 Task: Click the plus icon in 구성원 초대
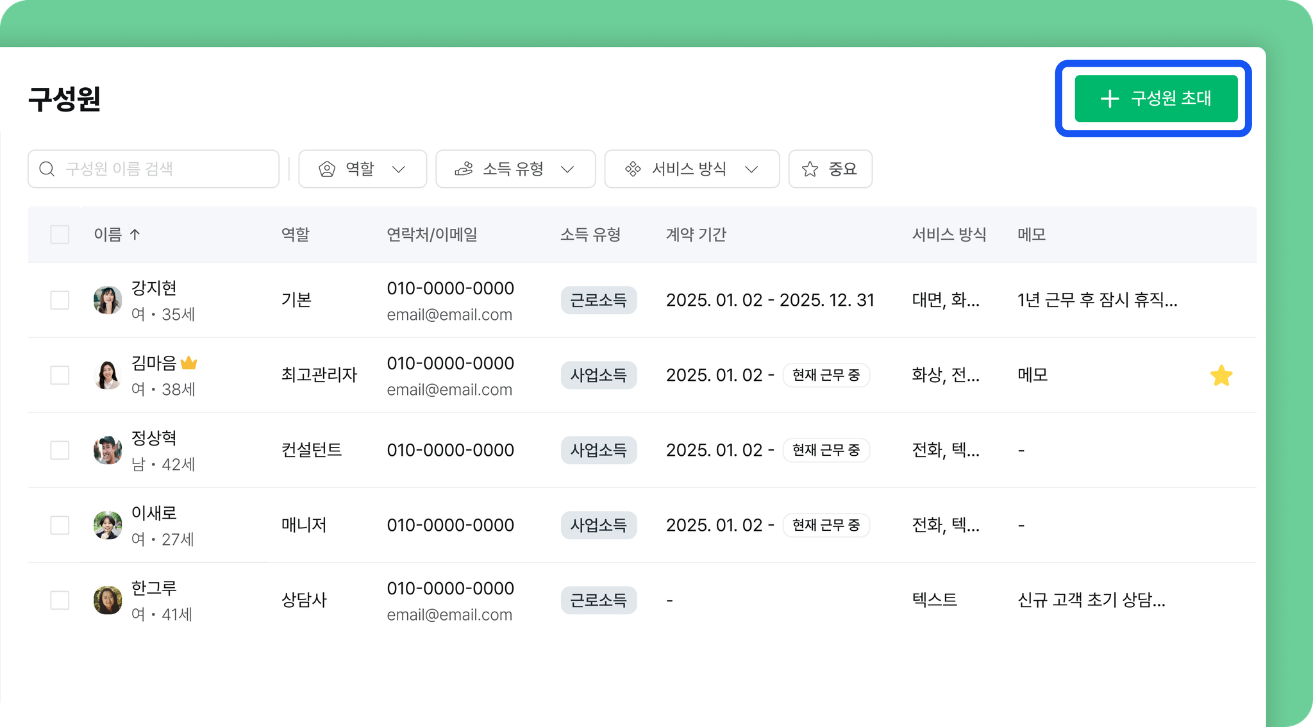coord(1110,99)
